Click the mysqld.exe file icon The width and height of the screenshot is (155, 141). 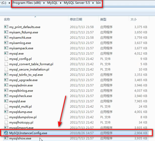(x=6, y=101)
